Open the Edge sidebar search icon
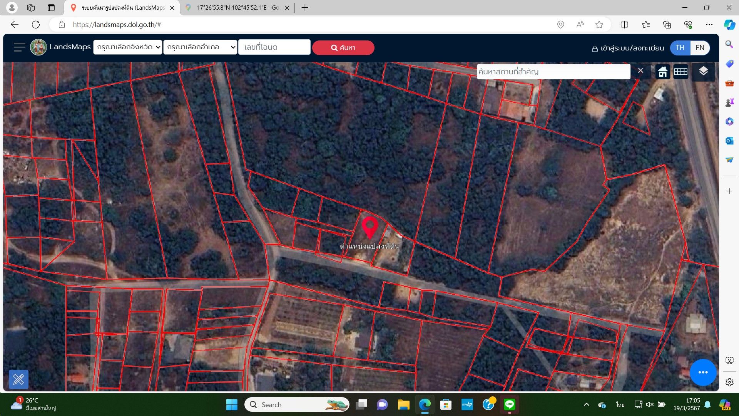Viewport: 739px width, 416px height. [x=729, y=44]
